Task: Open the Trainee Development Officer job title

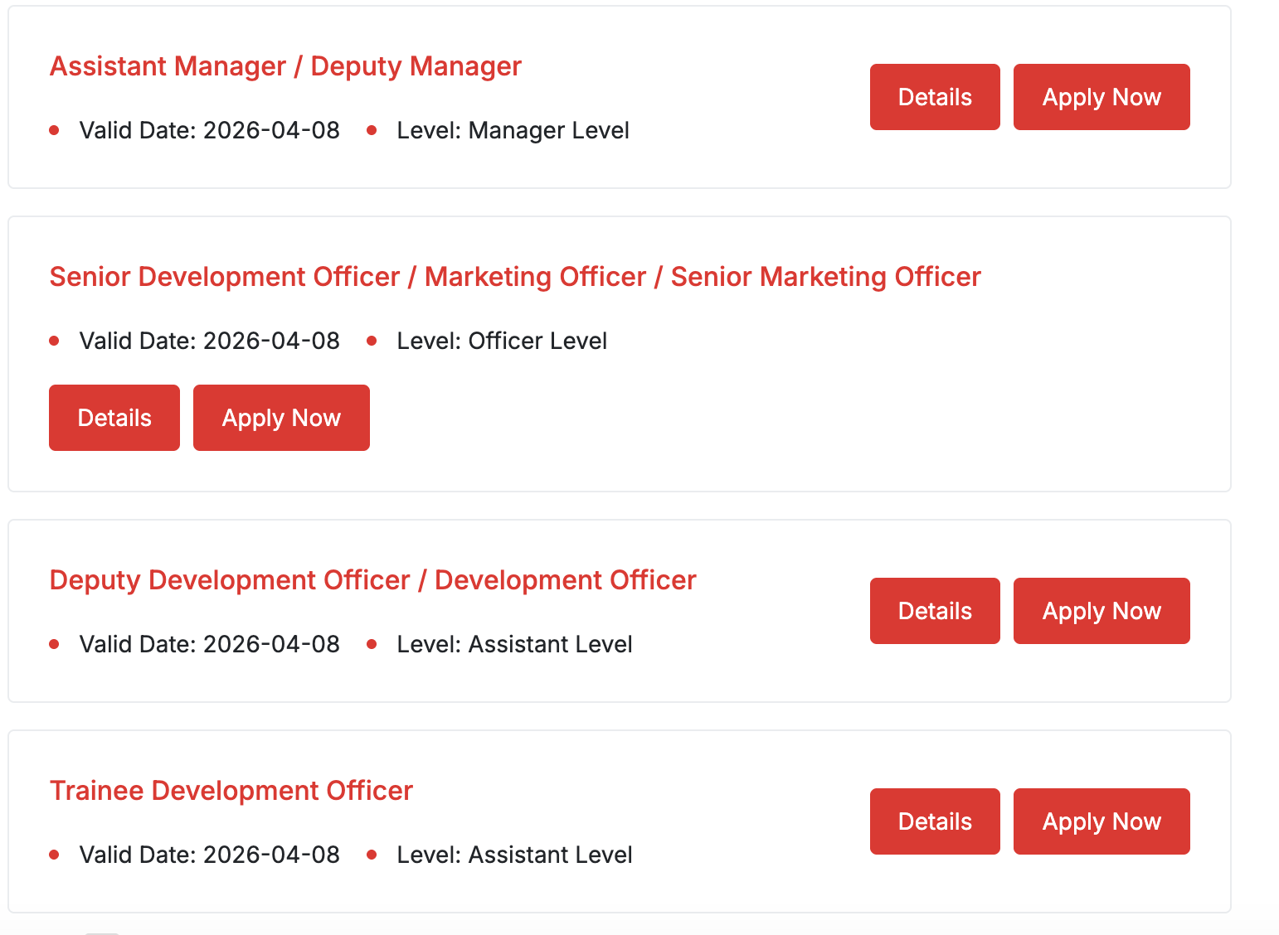Action: [231, 791]
